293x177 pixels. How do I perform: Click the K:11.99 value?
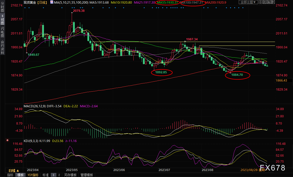point(45,141)
